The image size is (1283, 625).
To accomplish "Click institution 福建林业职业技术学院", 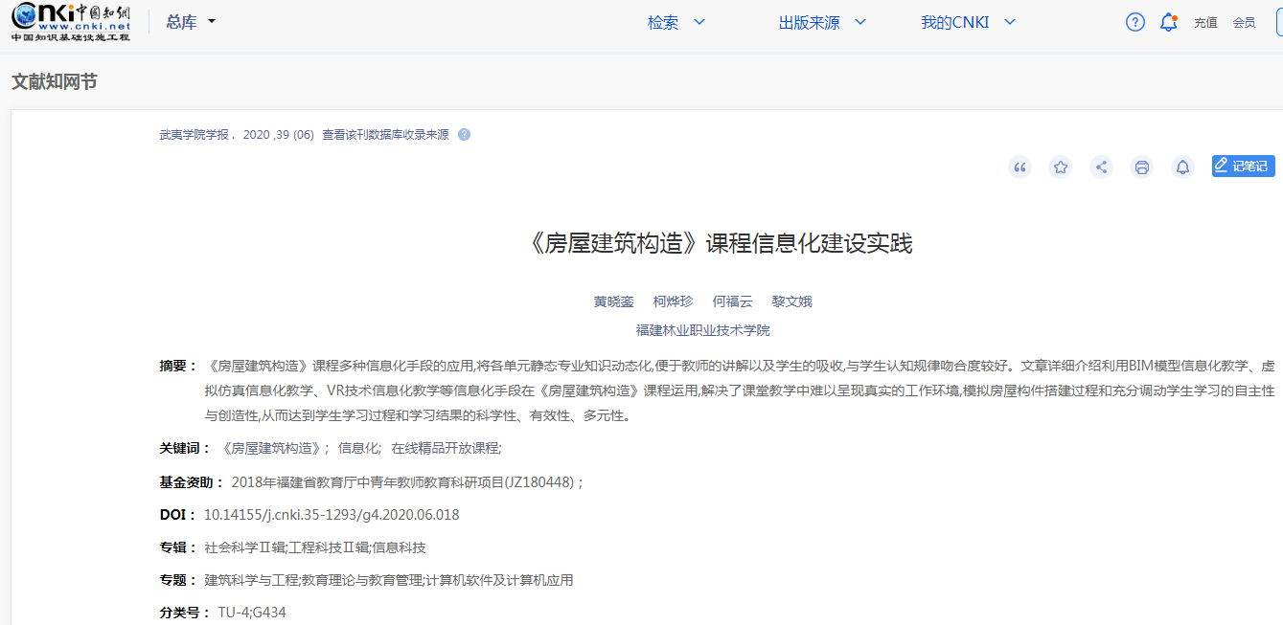I will coord(702,330).
